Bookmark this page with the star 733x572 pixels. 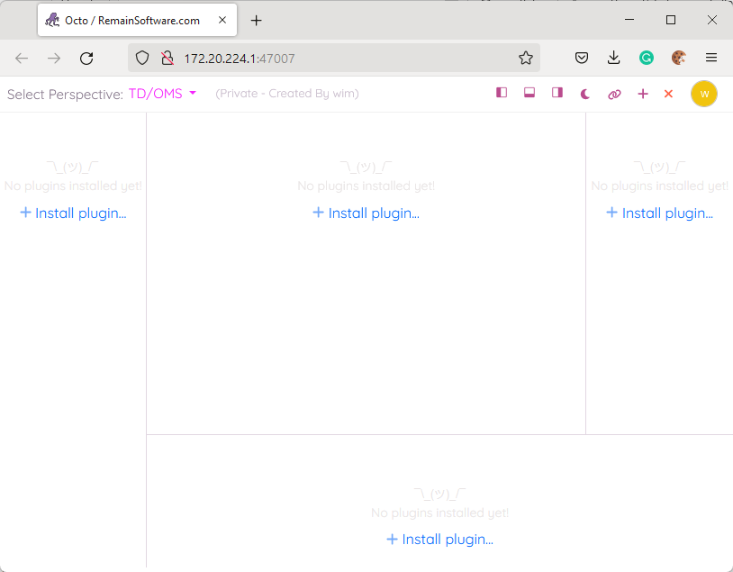tap(526, 58)
